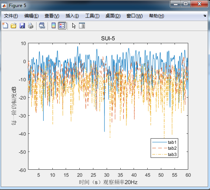Image resolution: width=210 pixels, height=190 pixels.
Task: Insert a colorbar using the toolbar icon
Action: coord(54,26)
